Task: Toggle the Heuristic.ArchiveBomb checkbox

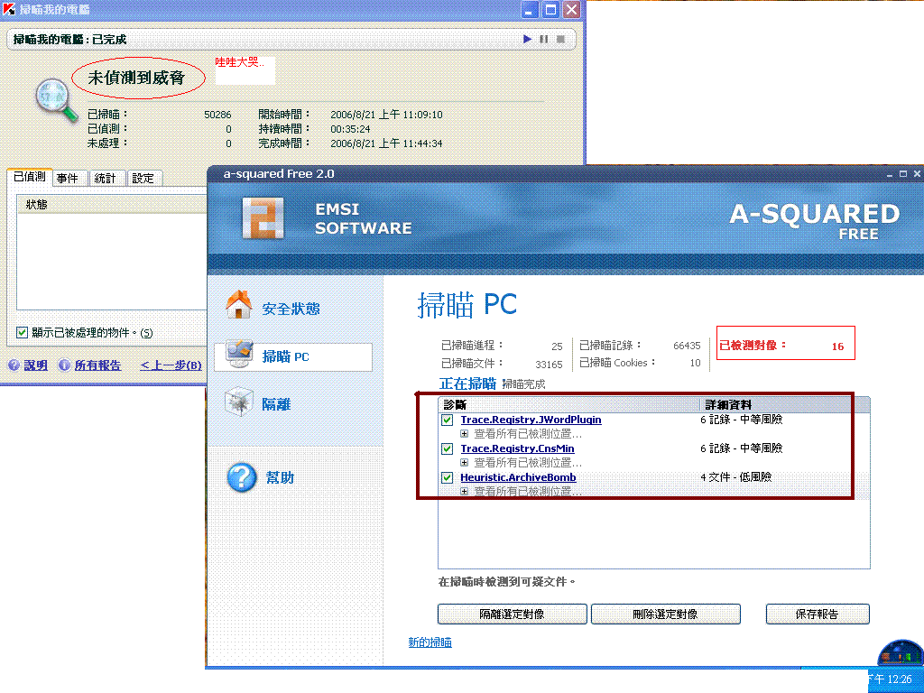Action: pos(447,477)
